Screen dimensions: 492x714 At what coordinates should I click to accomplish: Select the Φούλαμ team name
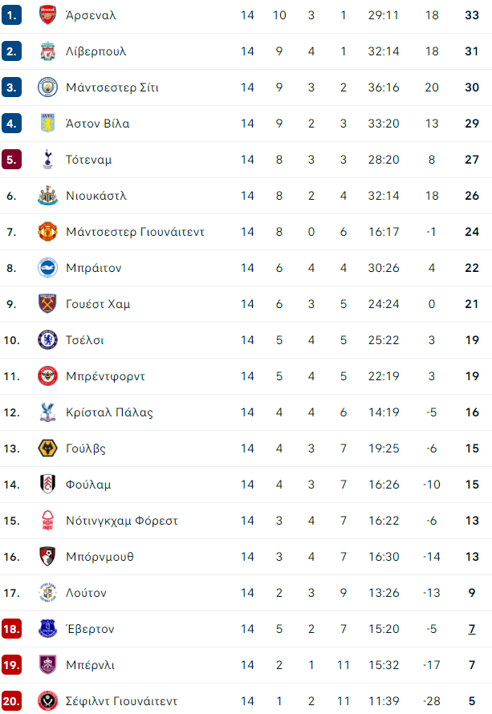(x=88, y=485)
